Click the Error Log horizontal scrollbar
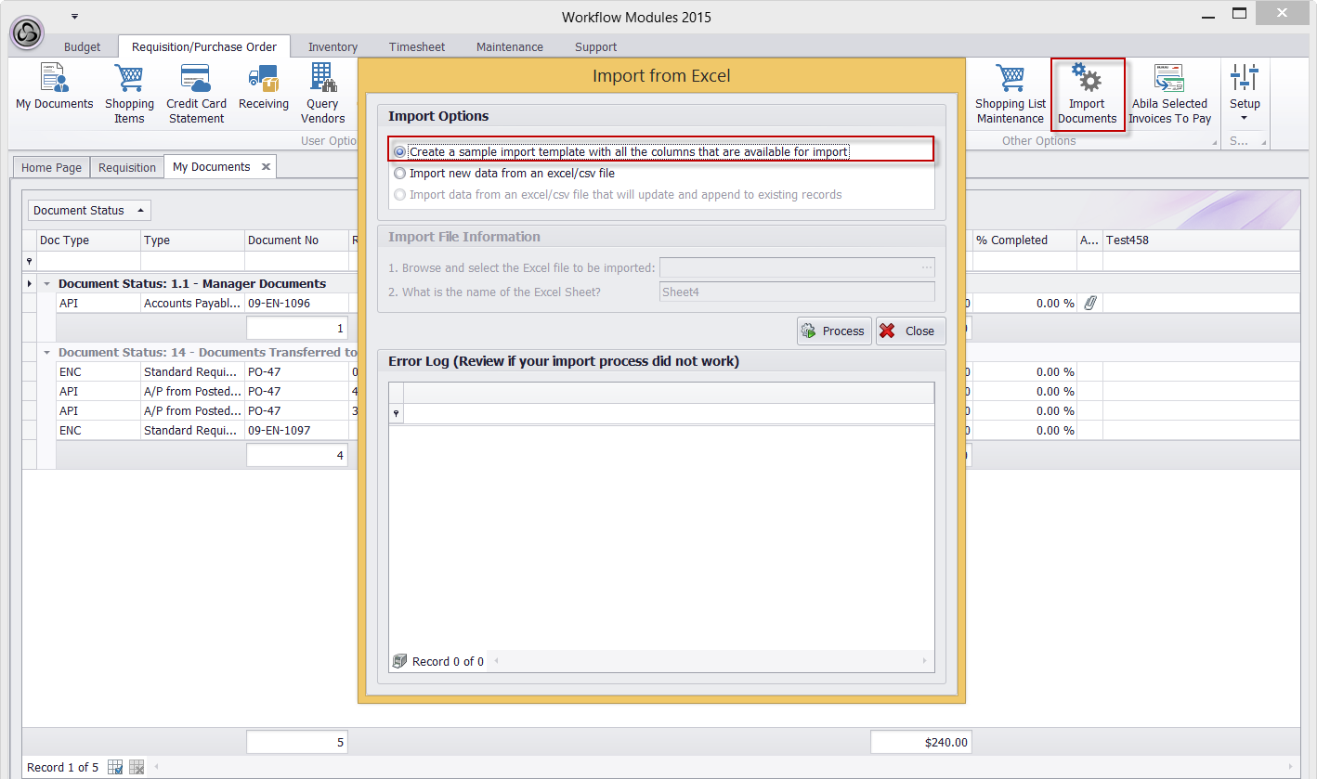 click(710, 661)
